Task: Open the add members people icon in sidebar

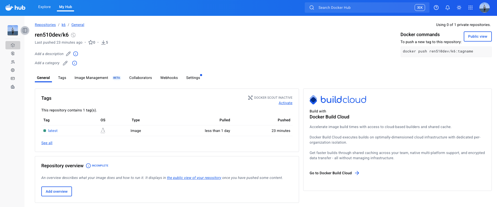Action: (13, 62)
